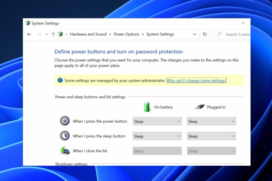Click 'When I press the sleep button:' label
272x181 pixels.
(99, 136)
